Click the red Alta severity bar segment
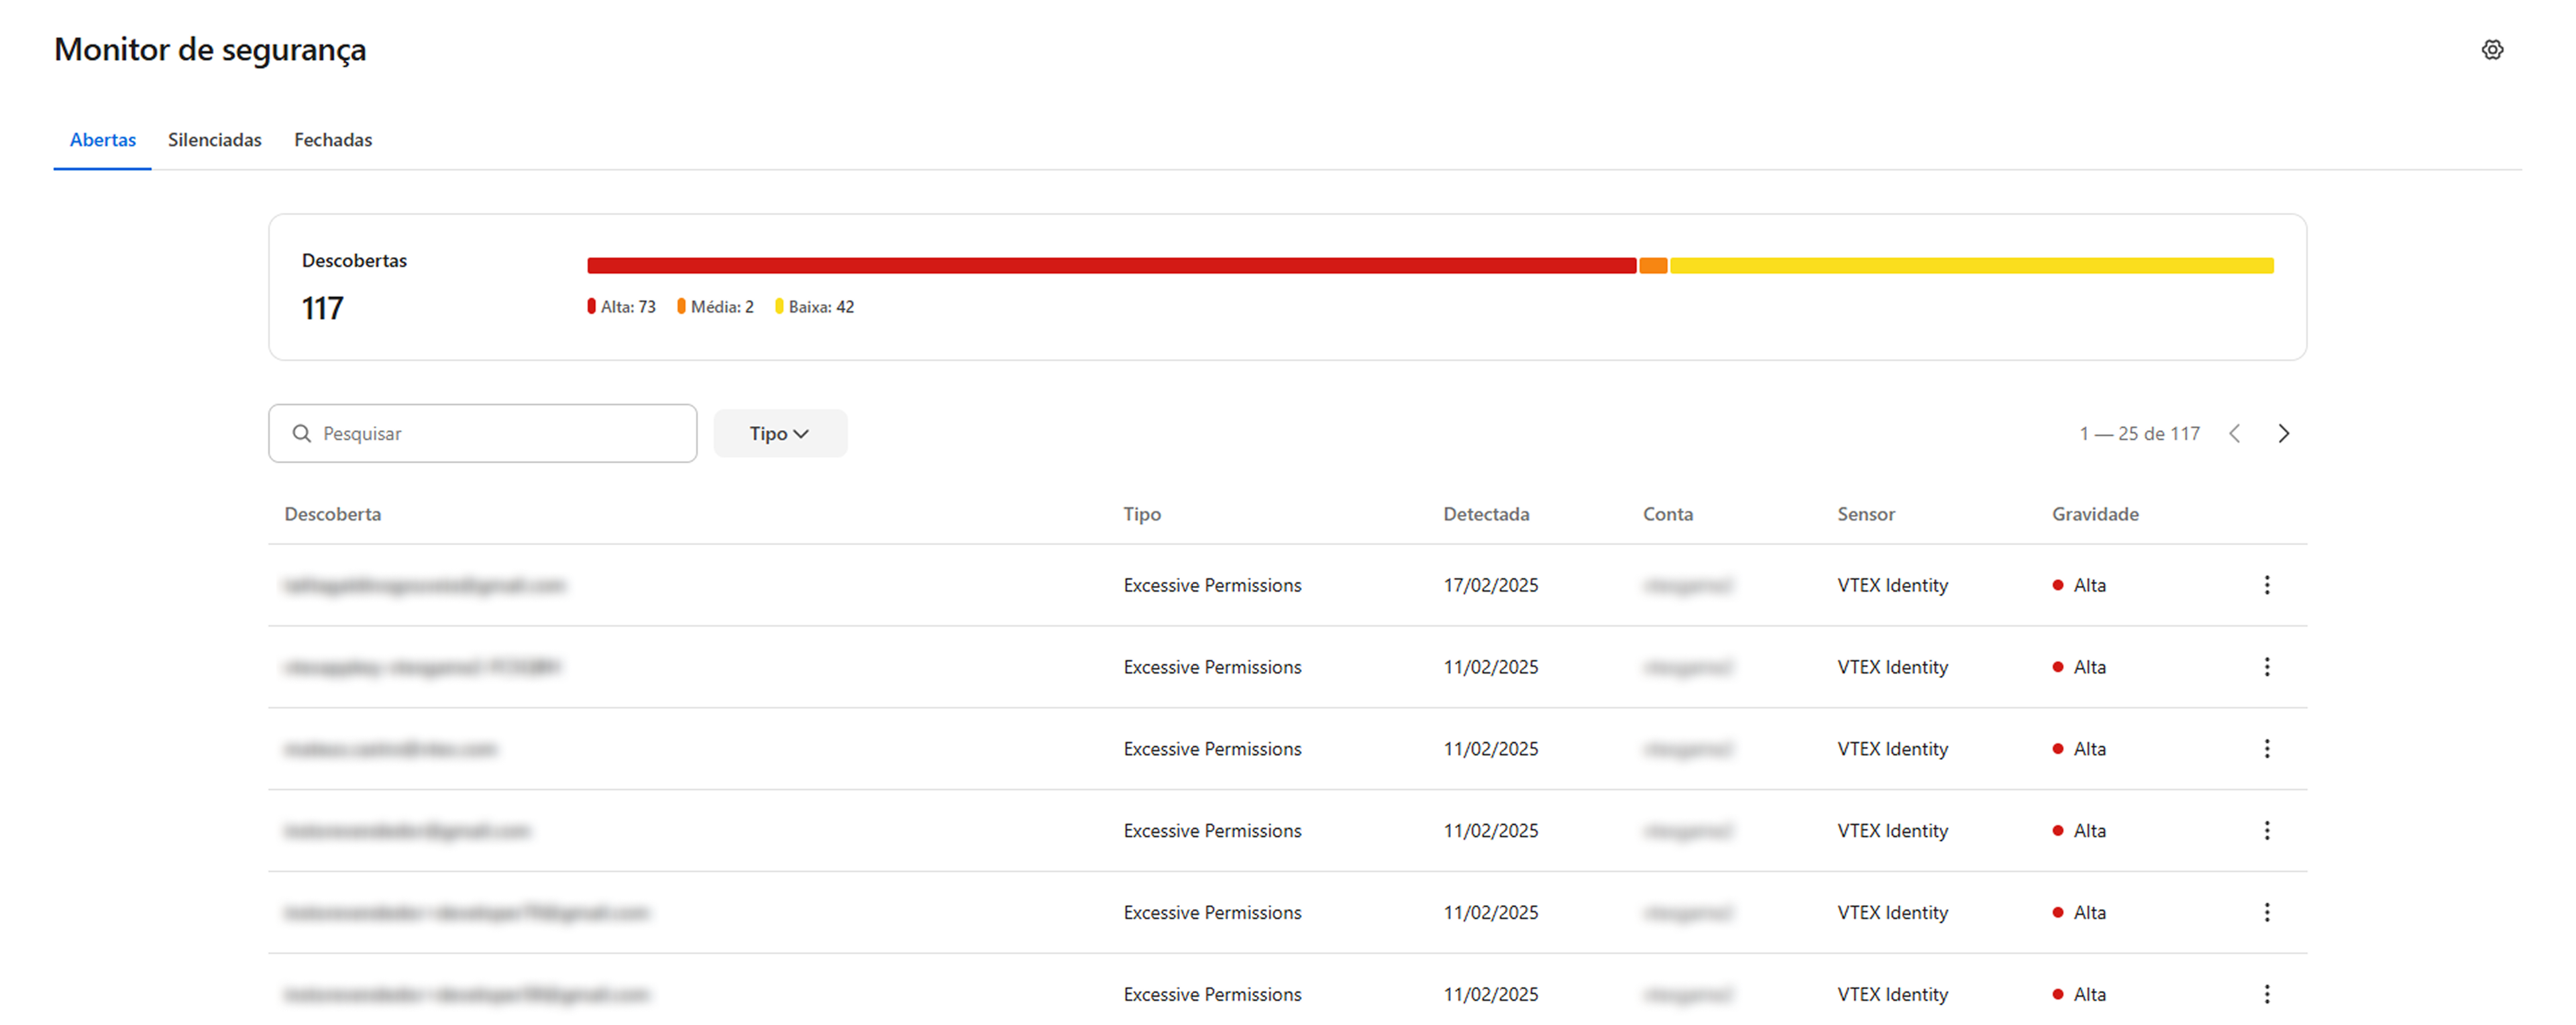This screenshot has width=2576, height=1025. (1110, 265)
